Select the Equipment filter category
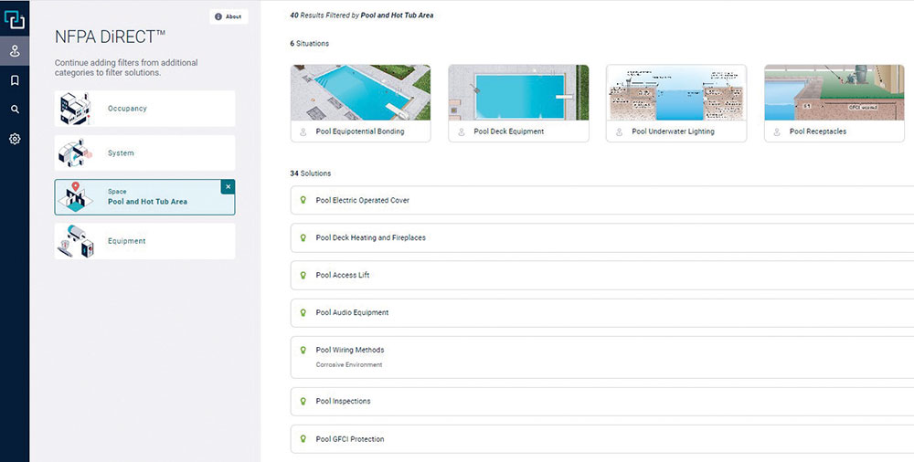This screenshot has height=462, width=914. coord(144,241)
